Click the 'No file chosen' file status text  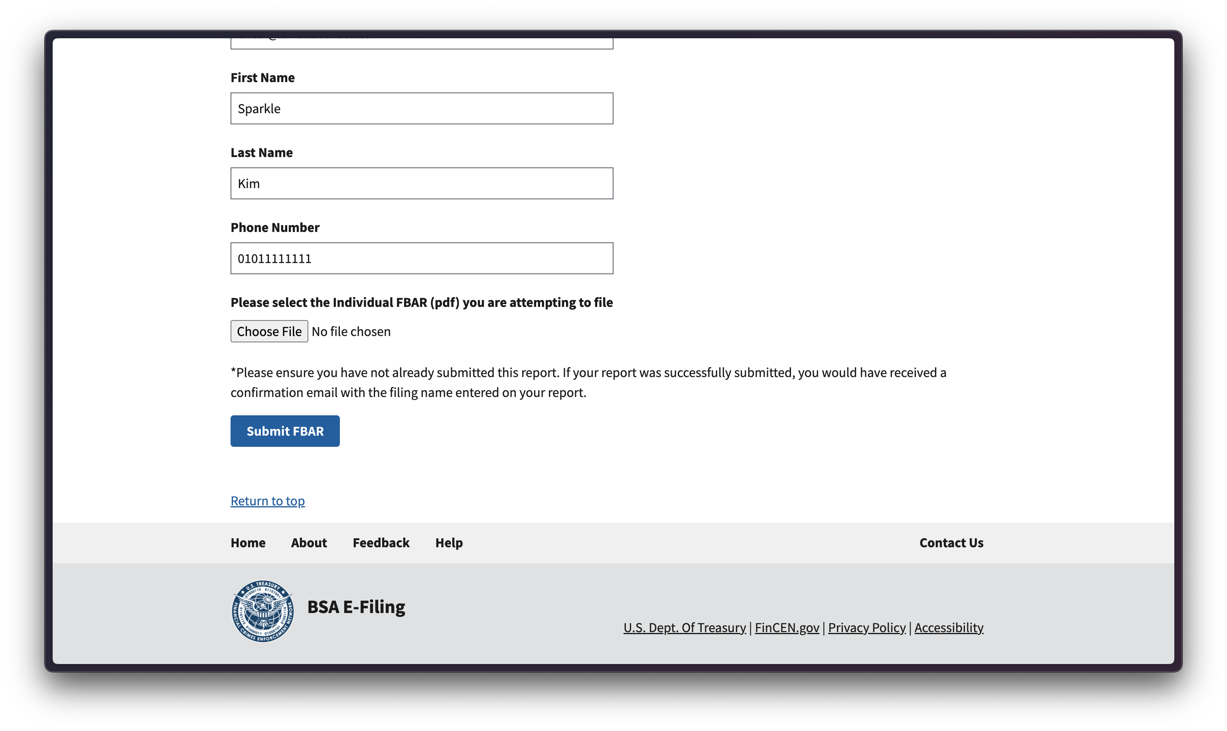pyautogui.click(x=351, y=332)
